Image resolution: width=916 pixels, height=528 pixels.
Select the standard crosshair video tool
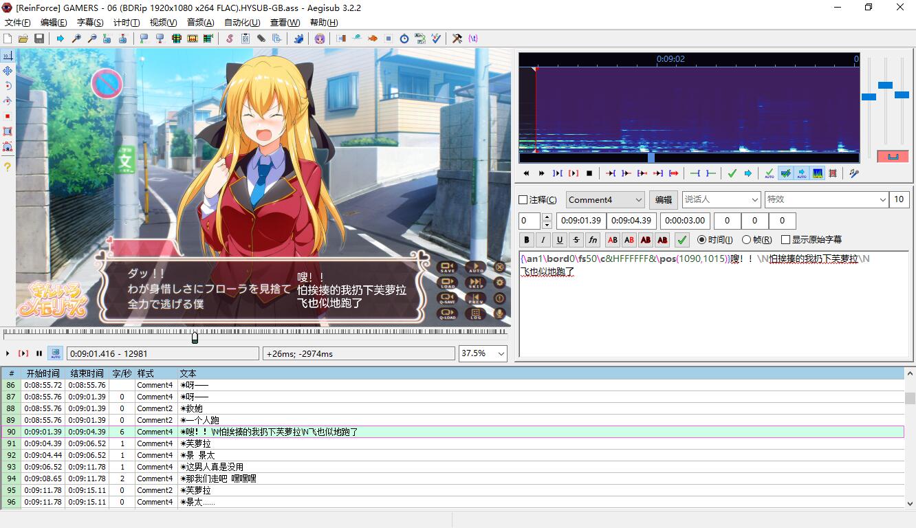(8, 56)
